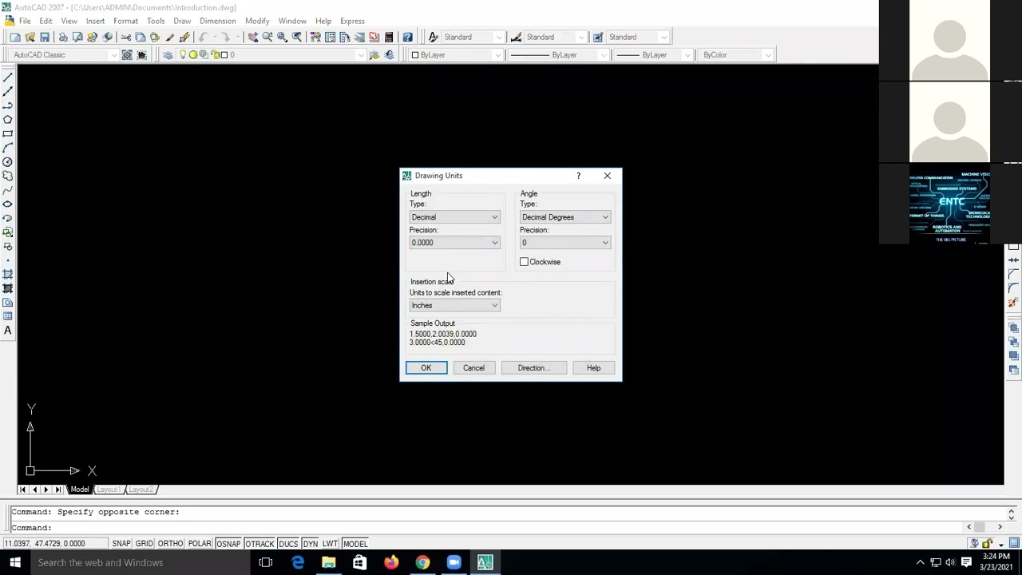
Task: Select the Line draw tool
Action: coord(8,77)
